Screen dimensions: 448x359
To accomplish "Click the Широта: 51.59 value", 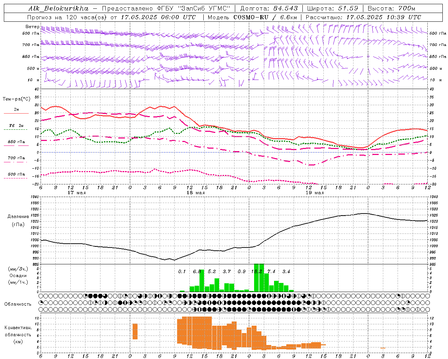I will click(332, 8).
